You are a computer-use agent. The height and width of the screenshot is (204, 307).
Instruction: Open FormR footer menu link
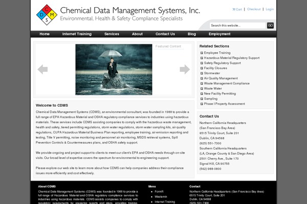(x=159, y=192)
